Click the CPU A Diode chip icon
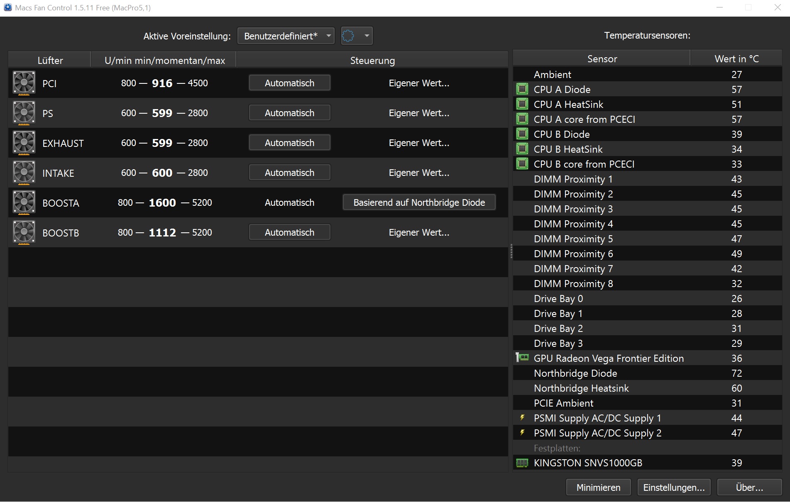This screenshot has width=790, height=502. coord(522,89)
